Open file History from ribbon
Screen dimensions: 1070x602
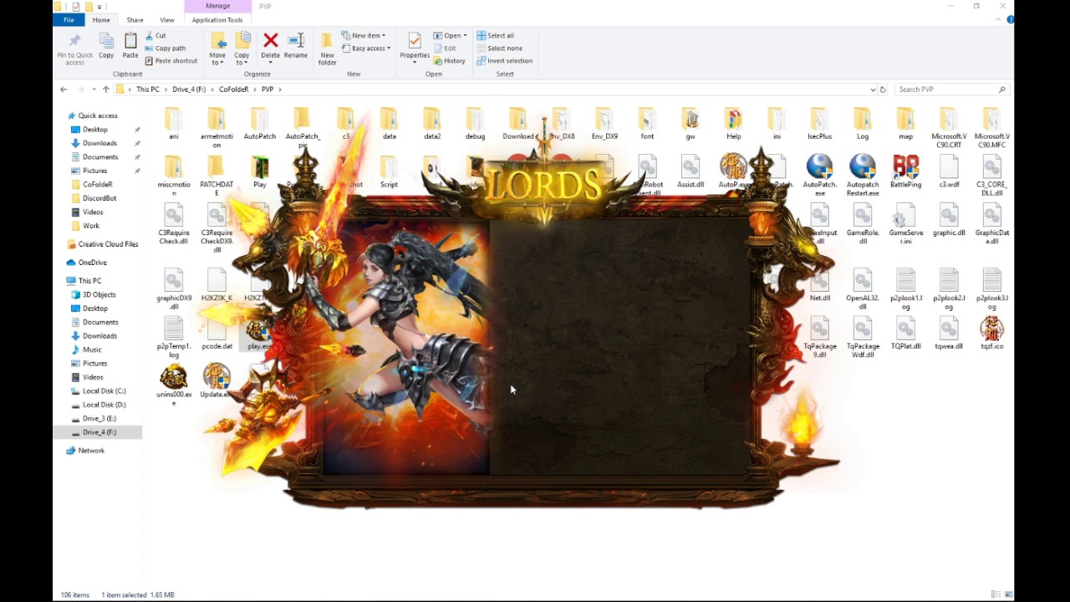click(x=450, y=61)
